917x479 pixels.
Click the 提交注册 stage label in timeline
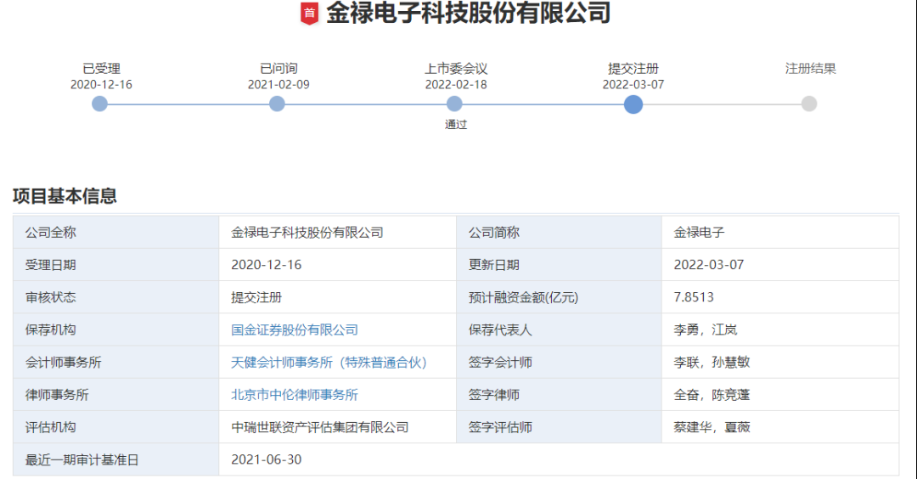coord(633,69)
